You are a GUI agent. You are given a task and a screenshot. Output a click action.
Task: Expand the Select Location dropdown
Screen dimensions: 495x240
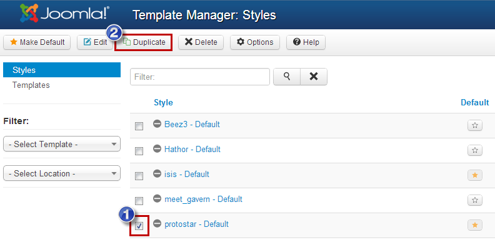(x=62, y=173)
